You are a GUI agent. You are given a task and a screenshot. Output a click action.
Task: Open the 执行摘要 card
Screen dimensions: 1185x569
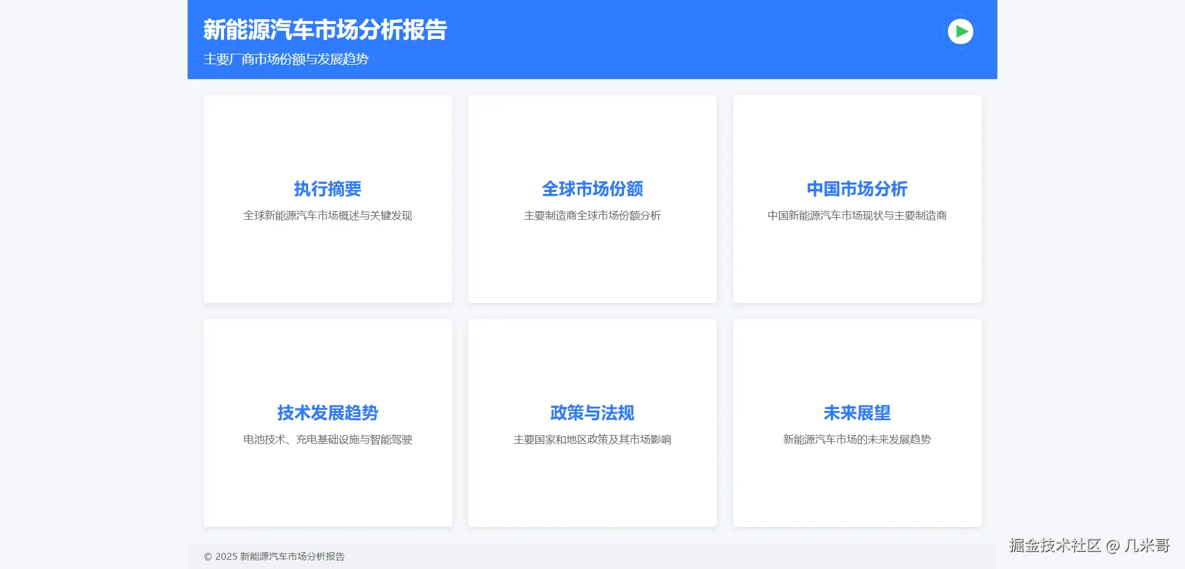pos(328,199)
